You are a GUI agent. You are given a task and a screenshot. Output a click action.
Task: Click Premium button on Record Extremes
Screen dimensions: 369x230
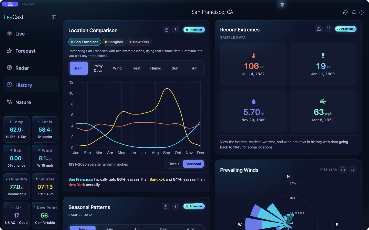pyautogui.click(x=346, y=29)
